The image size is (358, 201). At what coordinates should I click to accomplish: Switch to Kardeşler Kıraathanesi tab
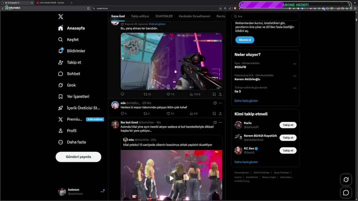(194, 16)
